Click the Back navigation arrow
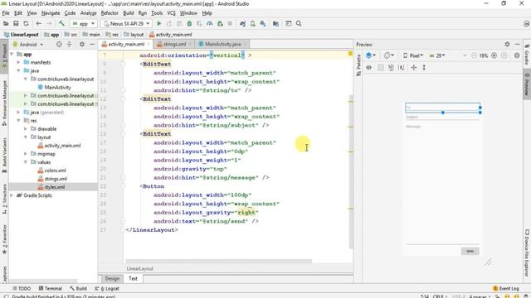 coord(39,24)
